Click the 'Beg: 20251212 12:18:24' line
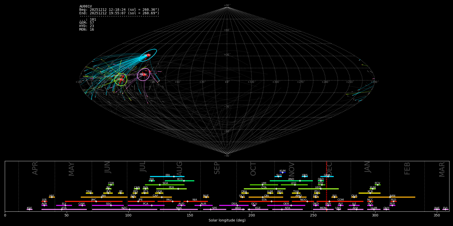This screenshot has height=226, width=453. (x=119, y=10)
